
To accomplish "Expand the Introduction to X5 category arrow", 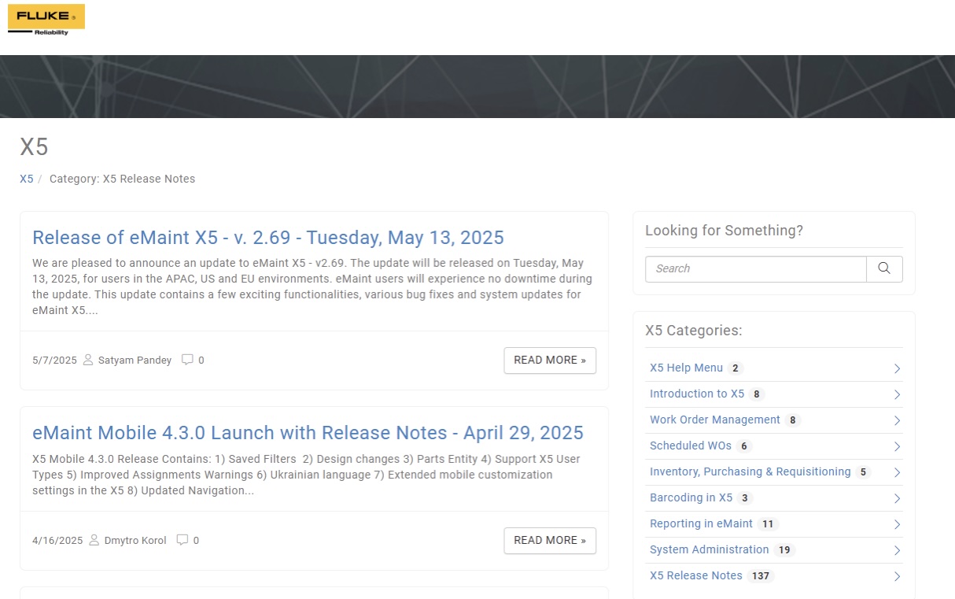I will [897, 394].
